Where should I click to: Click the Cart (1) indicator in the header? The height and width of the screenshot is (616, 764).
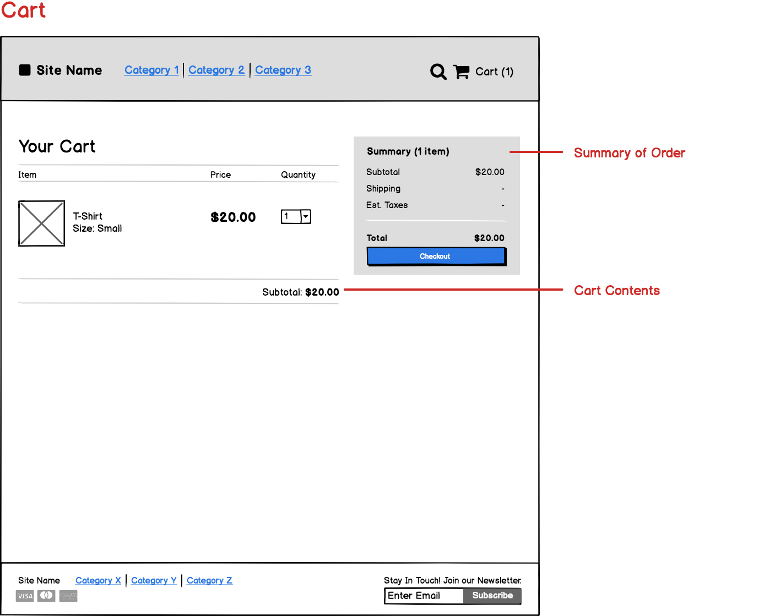tap(494, 72)
